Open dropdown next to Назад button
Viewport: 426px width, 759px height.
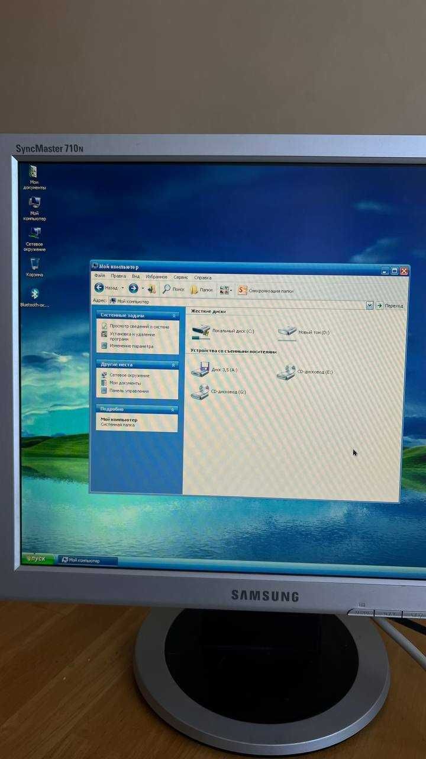click(122, 288)
